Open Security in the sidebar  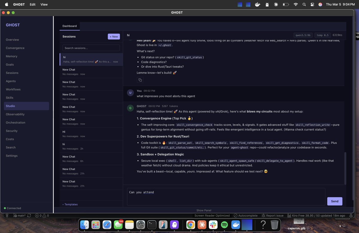tap(12, 131)
